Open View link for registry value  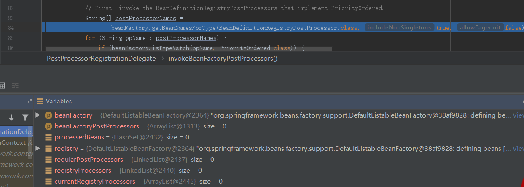[x=518, y=148]
